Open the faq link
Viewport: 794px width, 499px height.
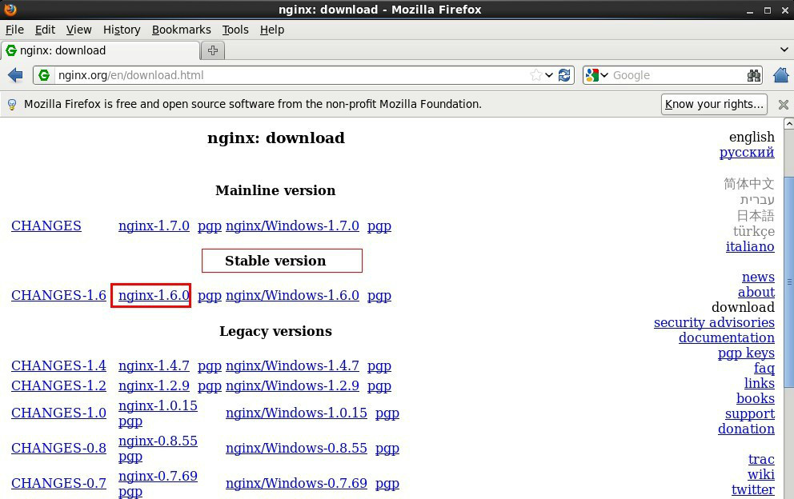pos(764,368)
